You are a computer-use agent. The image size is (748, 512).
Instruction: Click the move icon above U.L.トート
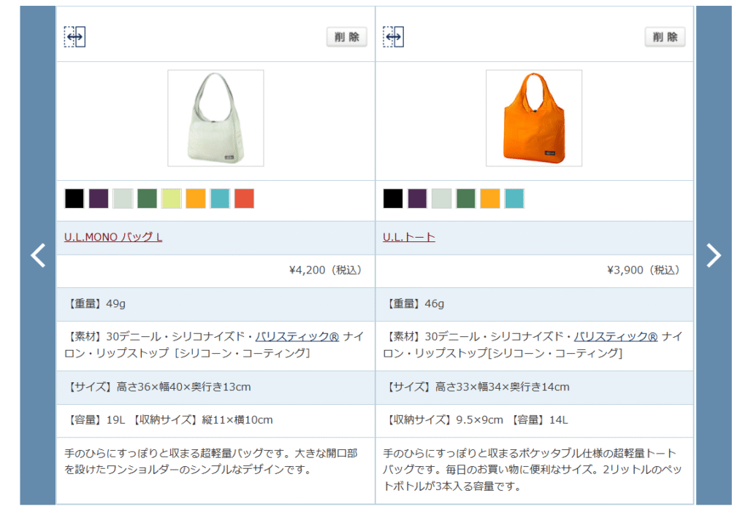[x=393, y=36]
